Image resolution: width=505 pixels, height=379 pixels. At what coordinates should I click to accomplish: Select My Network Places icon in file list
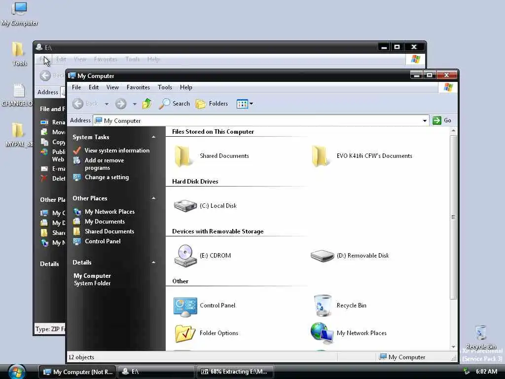(x=322, y=332)
